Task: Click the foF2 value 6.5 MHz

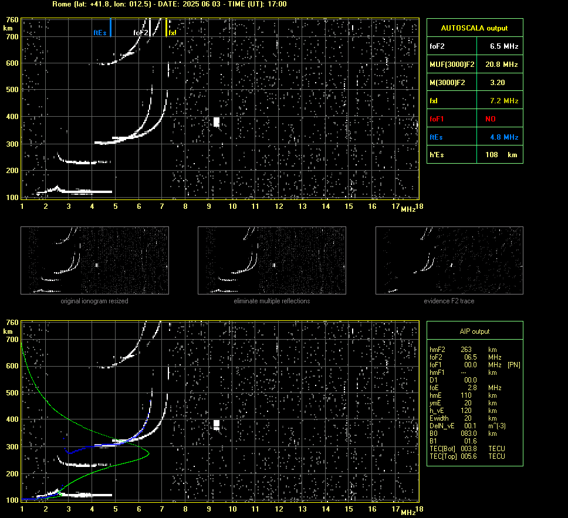Action: point(504,46)
